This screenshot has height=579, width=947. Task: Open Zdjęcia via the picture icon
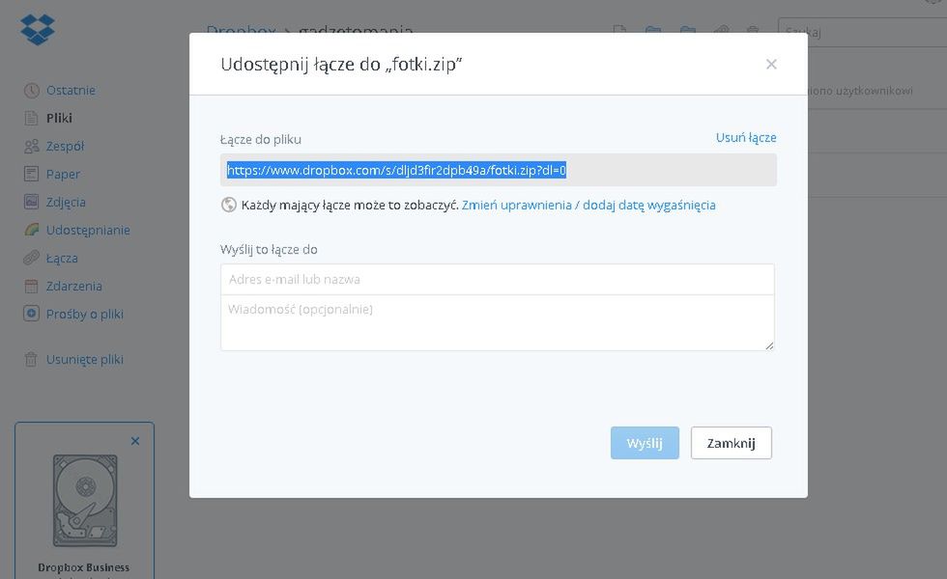31,202
